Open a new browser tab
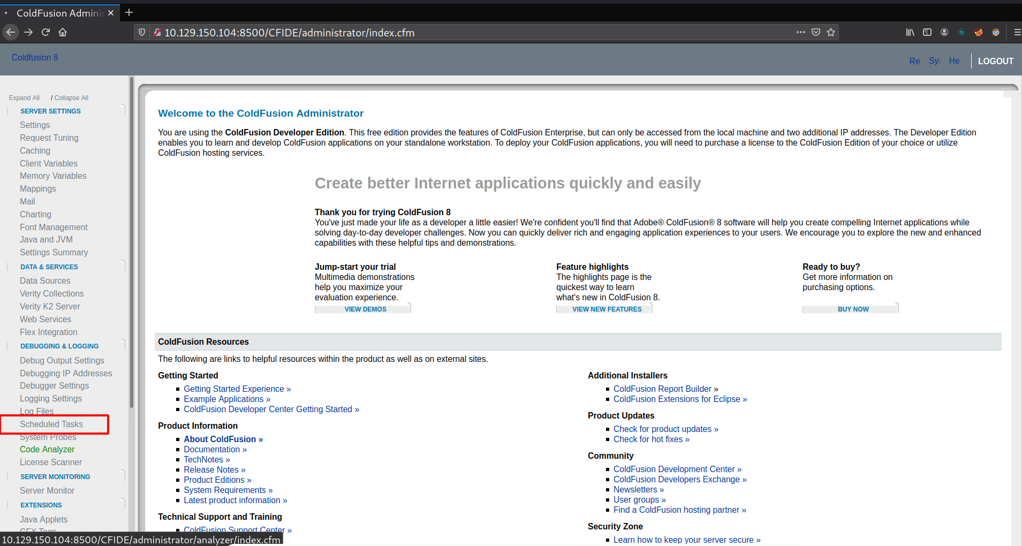Screen dimensions: 1022x546 pyautogui.click(x=129, y=12)
